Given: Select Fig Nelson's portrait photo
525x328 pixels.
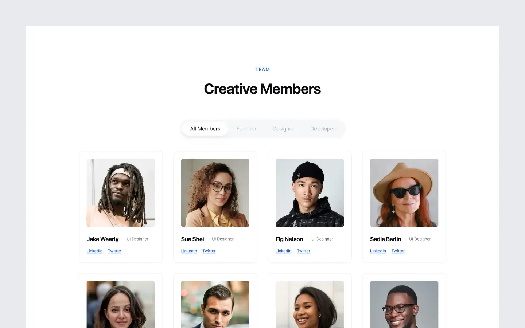Looking at the screenshot, I should click(x=310, y=193).
